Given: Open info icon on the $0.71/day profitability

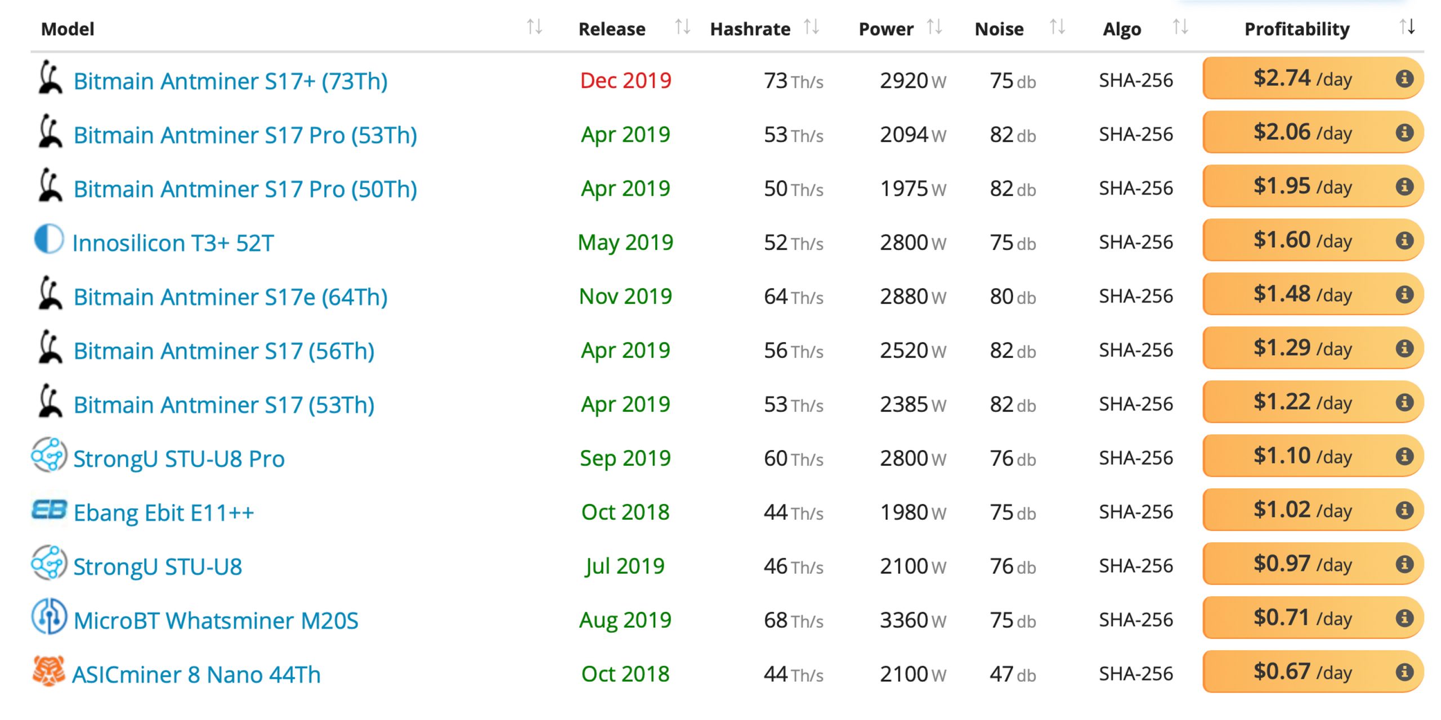Looking at the screenshot, I should pos(1404,618).
